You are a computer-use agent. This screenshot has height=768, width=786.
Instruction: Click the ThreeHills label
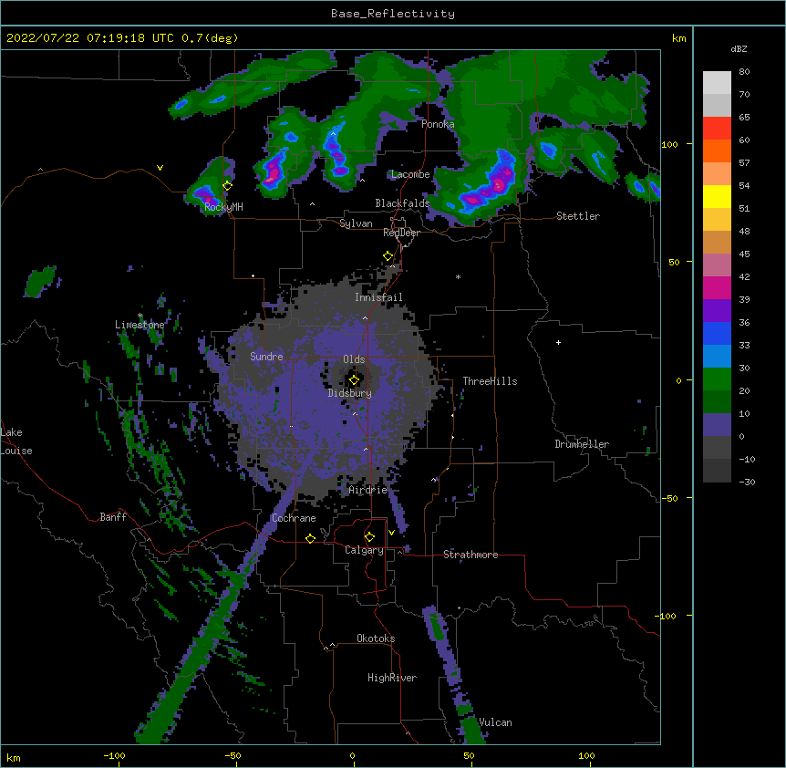click(490, 381)
